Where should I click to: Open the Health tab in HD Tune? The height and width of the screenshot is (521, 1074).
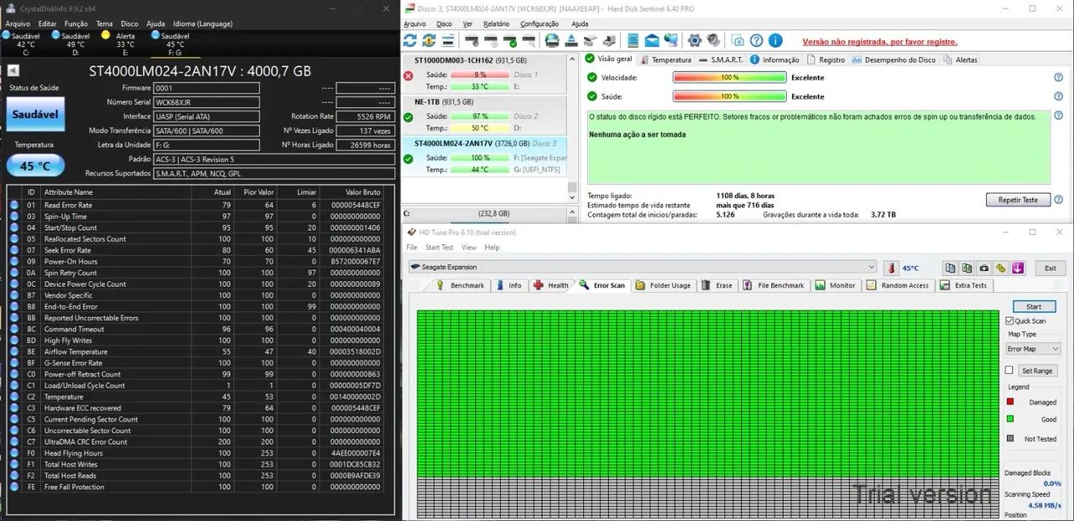tap(550, 285)
